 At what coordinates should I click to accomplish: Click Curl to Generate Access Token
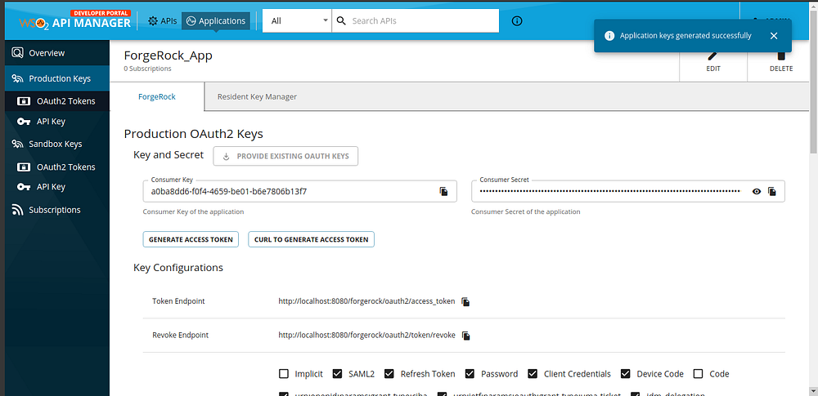(311, 240)
